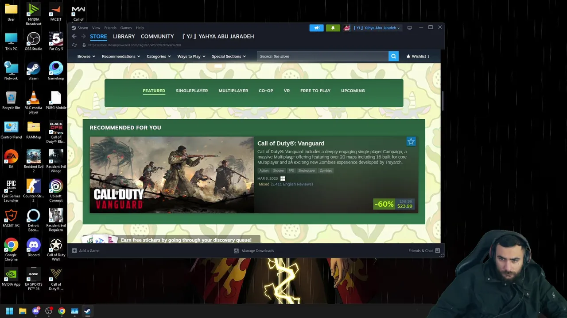Select the EA SPORTS FC 26 desktop icon

(33, 279)
